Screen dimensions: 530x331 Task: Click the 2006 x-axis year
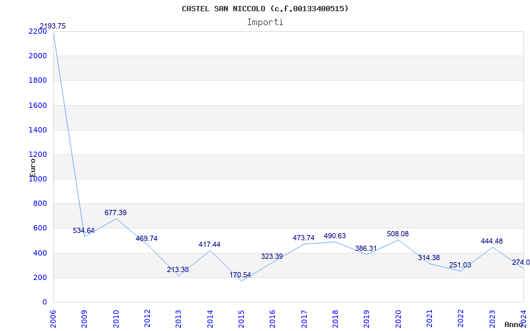53,318
